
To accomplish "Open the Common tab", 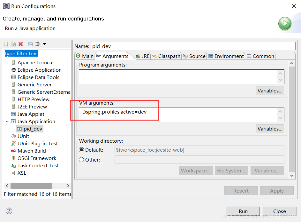I will point(260,56).
